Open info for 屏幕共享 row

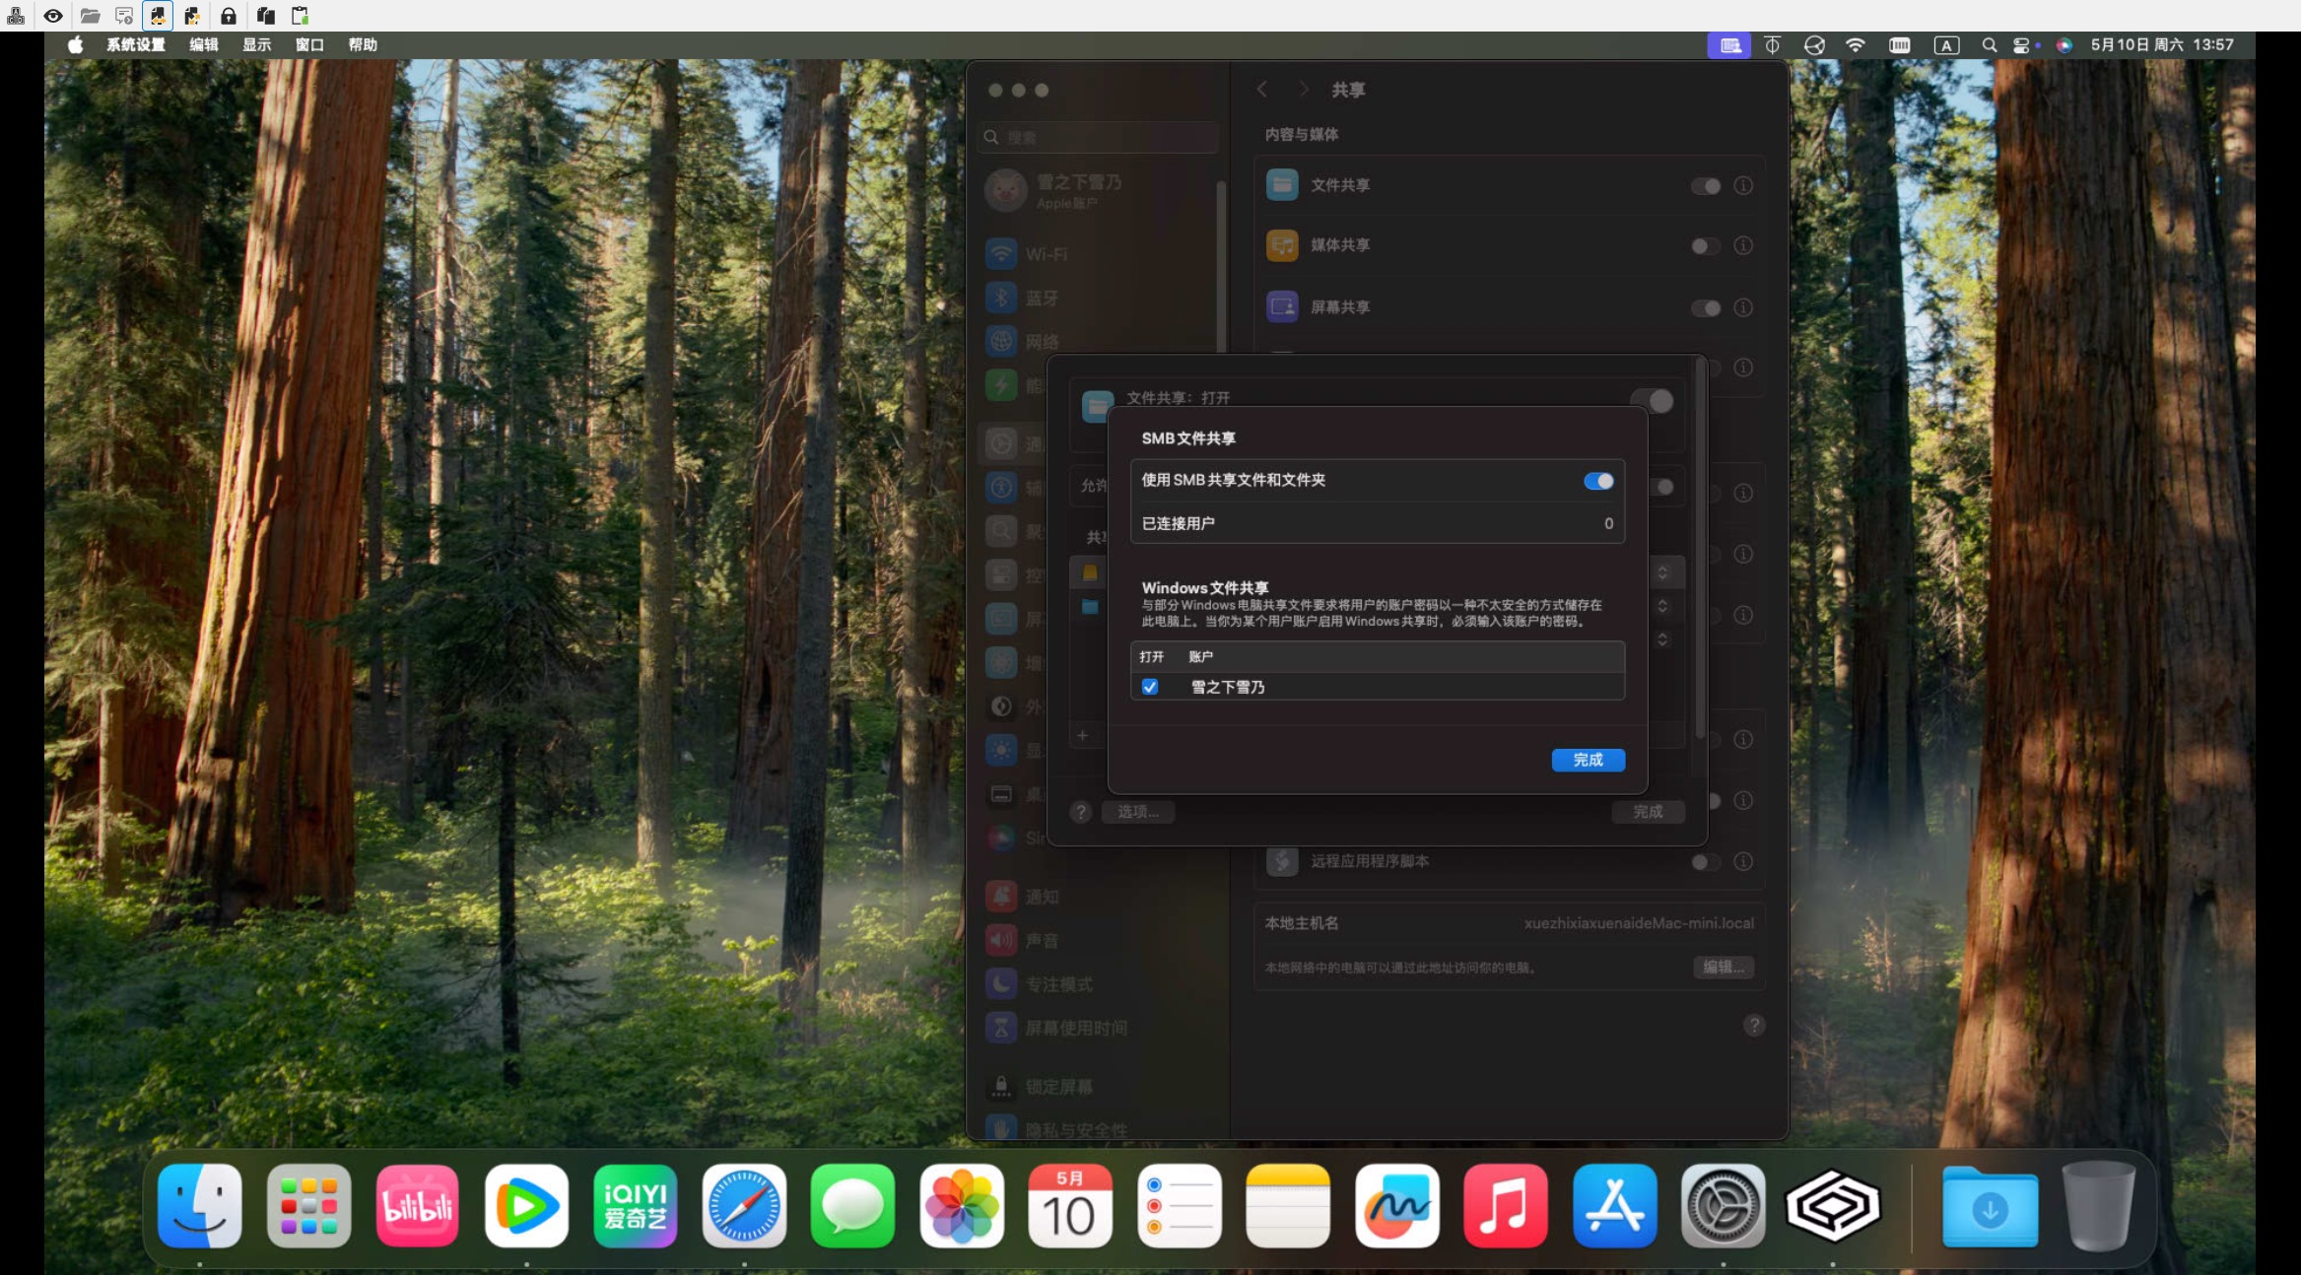[x=1743, y=308]
